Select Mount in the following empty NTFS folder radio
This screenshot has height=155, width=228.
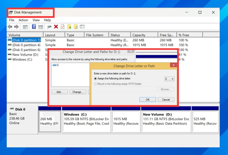pos(95,84)
